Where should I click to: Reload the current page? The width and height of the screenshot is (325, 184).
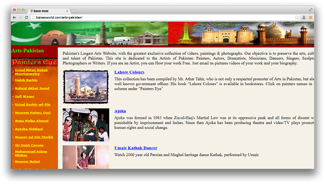pyautogui.click(x=27, y=17)
